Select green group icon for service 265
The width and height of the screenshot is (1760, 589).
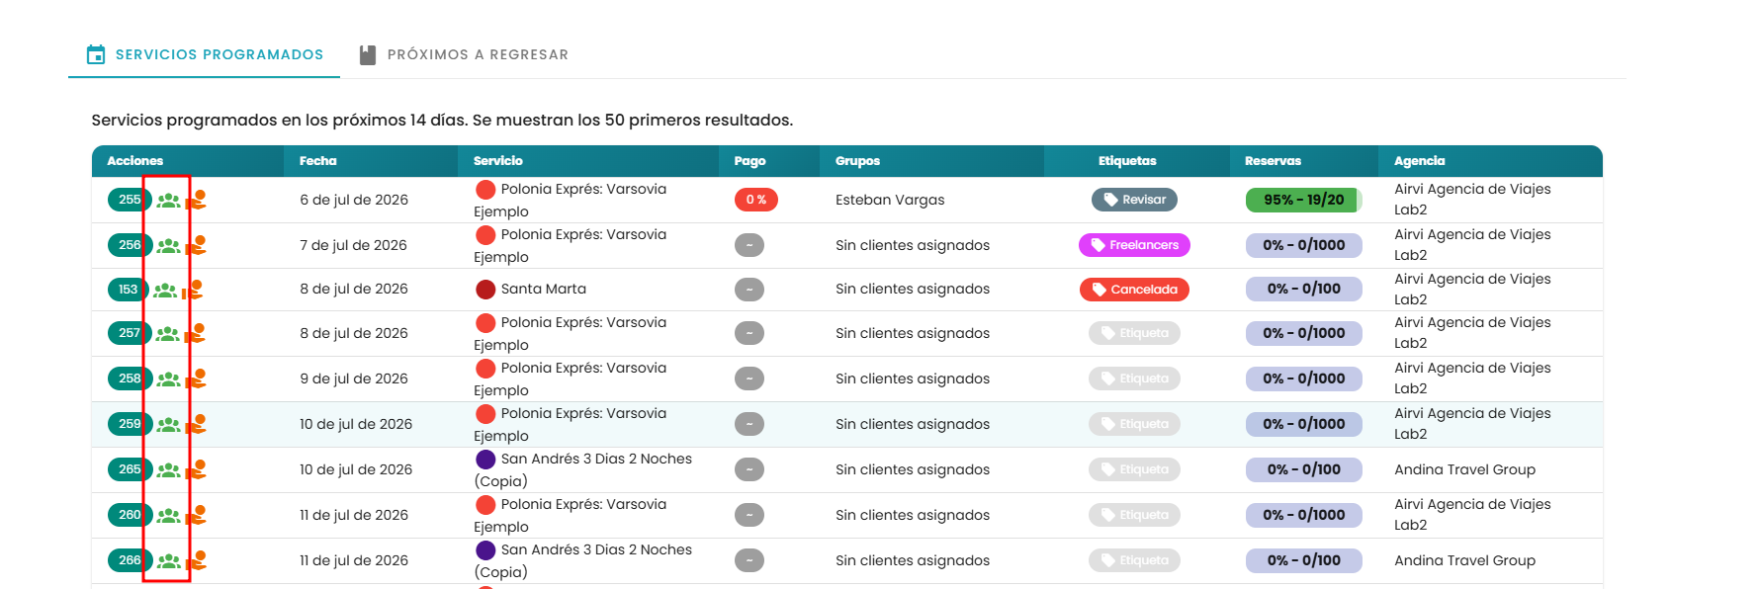click(169, 470)
